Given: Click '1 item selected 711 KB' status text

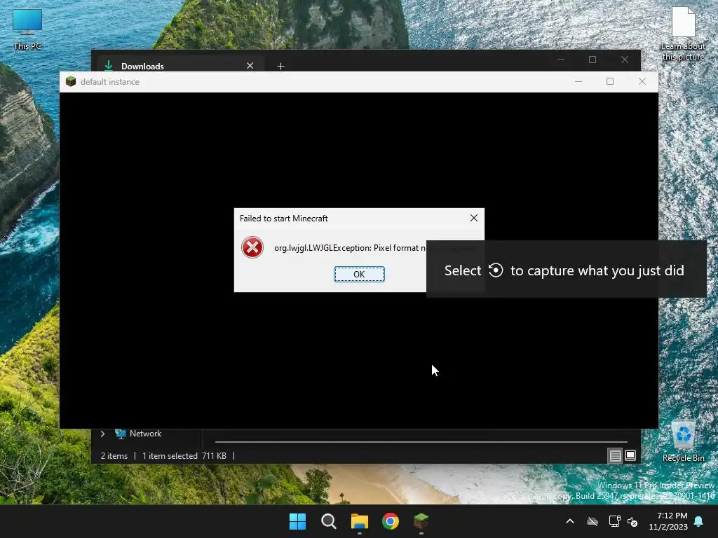Looking at the screenshot, I should point(184,456).
